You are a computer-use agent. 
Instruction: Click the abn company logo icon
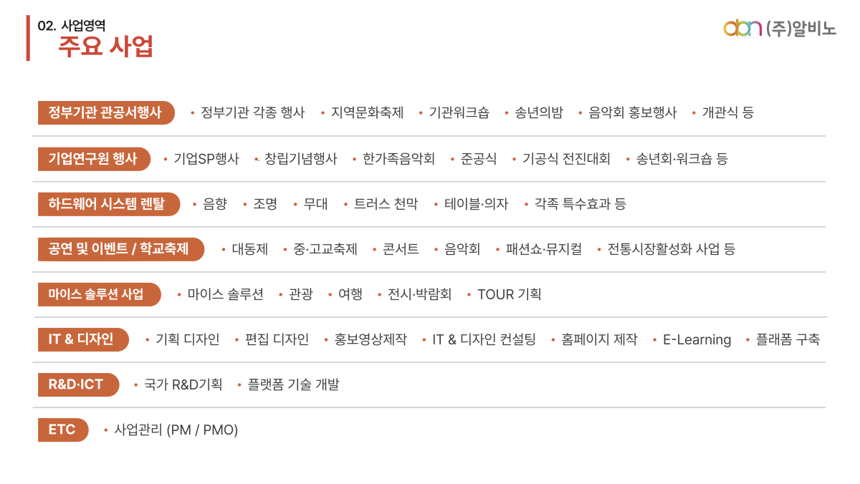(x=742, y=29)
